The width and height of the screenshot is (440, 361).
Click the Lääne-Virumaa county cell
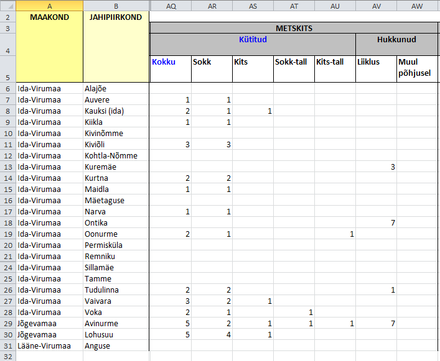[x=49, y=346]
